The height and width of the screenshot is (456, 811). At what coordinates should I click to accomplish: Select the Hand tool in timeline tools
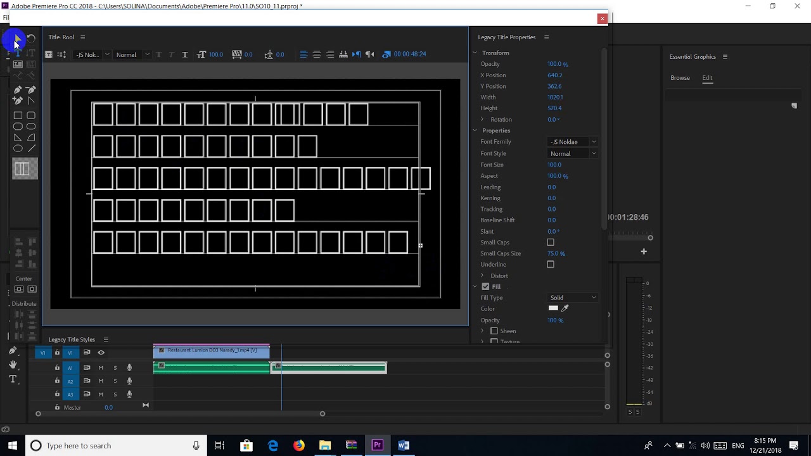(13, 364)
